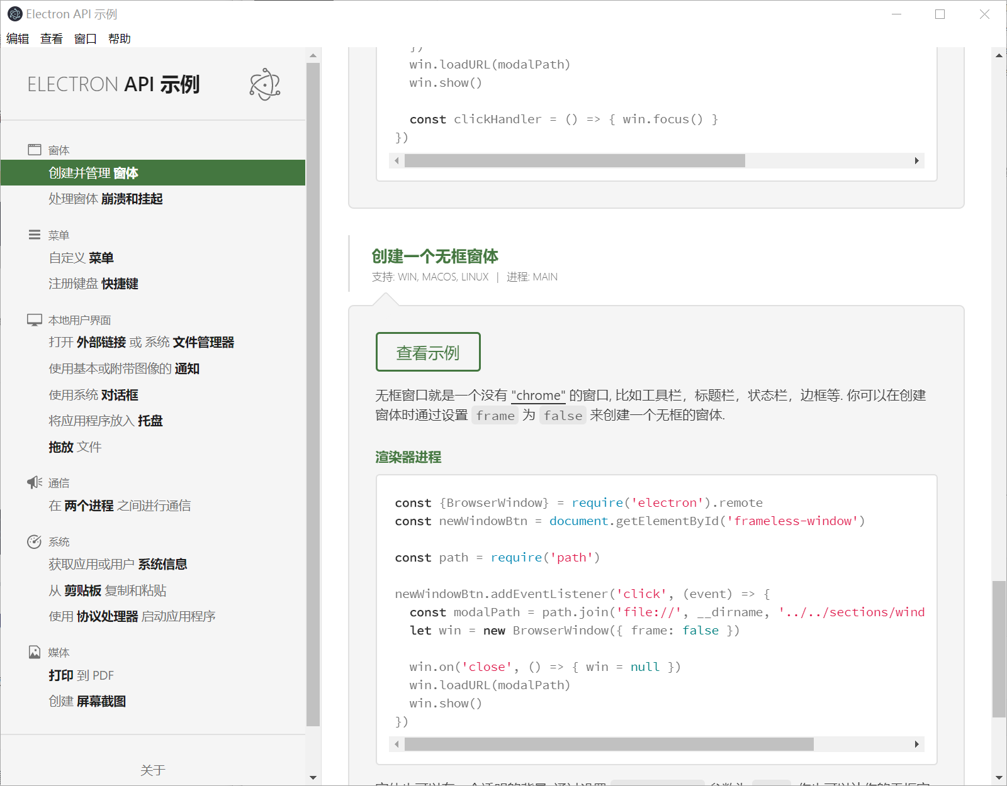The height and width of the screenshot is (786, 1007).
Task: Select 打印 到 PDF under 媒体
Action: pyautogui.click(x=81, y=675)
